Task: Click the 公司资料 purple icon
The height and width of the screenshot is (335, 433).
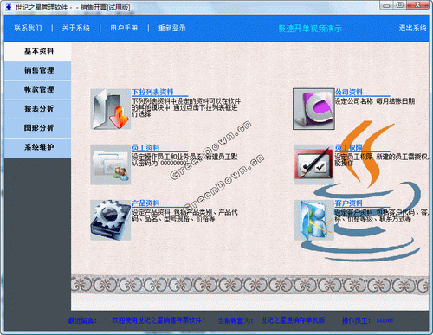Action: (x=313, y=109)
